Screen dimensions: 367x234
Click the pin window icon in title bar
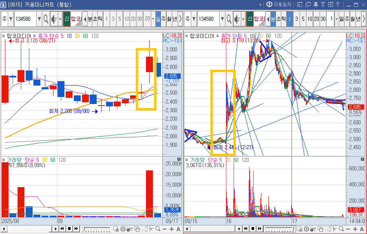tap(316, 4)
